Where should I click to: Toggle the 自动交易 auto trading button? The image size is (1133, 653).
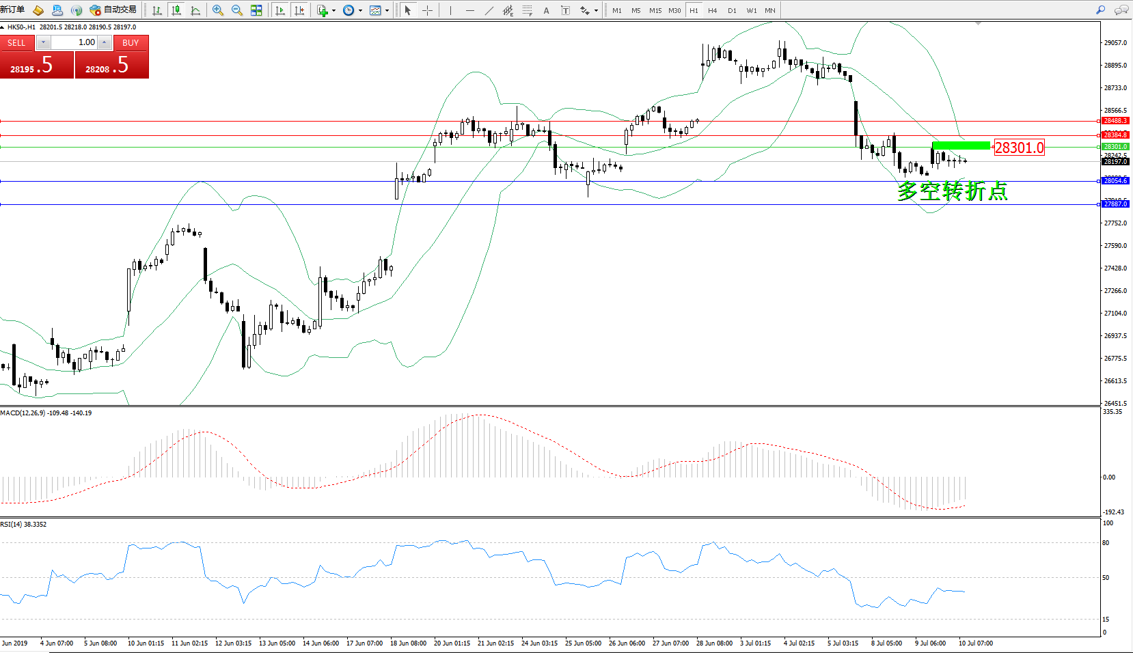coord(113,10)
